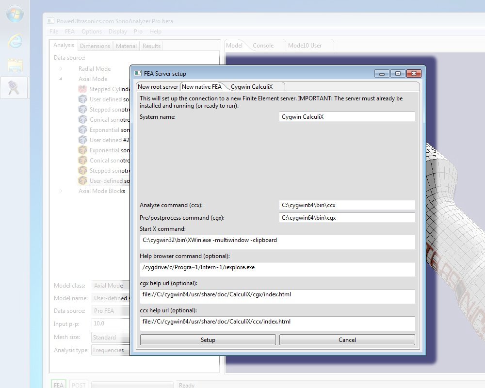The height and width of the screenshot is (388, 485).
Task: Switch to the New root server tab
Action: click(158, 87)
